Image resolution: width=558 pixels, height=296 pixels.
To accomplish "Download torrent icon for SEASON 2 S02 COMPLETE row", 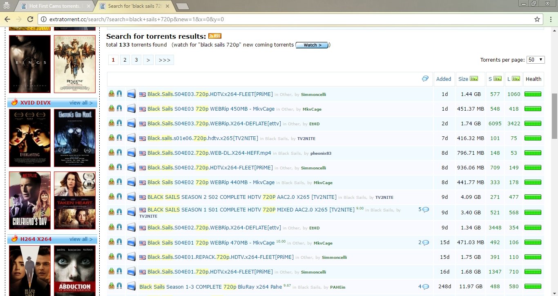I will click(x=111, y=197).
